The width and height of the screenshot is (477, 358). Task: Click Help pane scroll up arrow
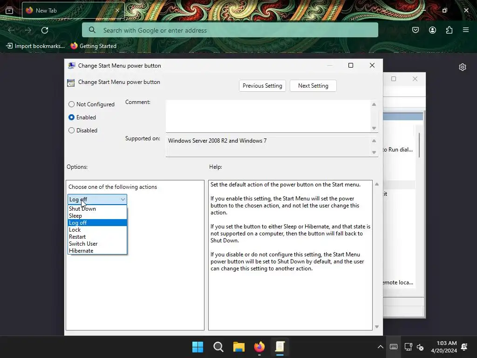click(x=377, y=184)
